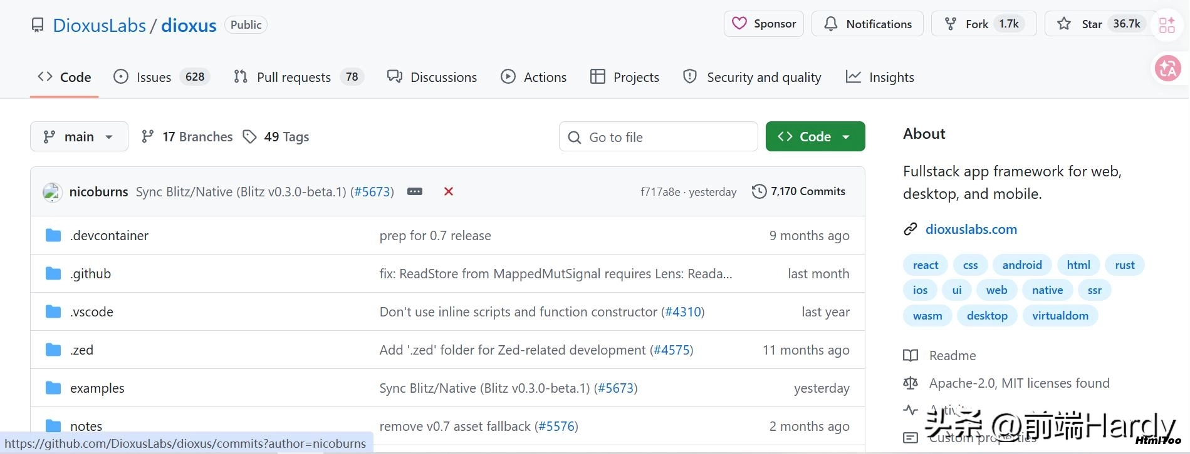
Task: Select the ui topic tag
Action: coord(957,290)
